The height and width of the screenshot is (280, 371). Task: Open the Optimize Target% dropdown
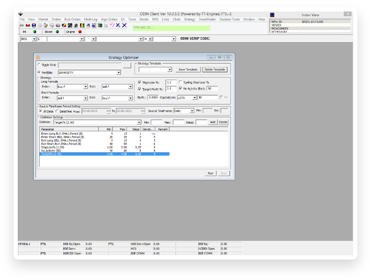coord(139,122)
